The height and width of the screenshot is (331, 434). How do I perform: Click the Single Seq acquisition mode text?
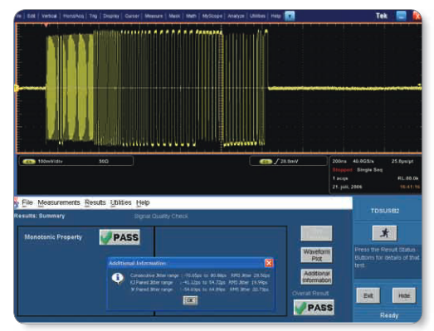[369, 170]
